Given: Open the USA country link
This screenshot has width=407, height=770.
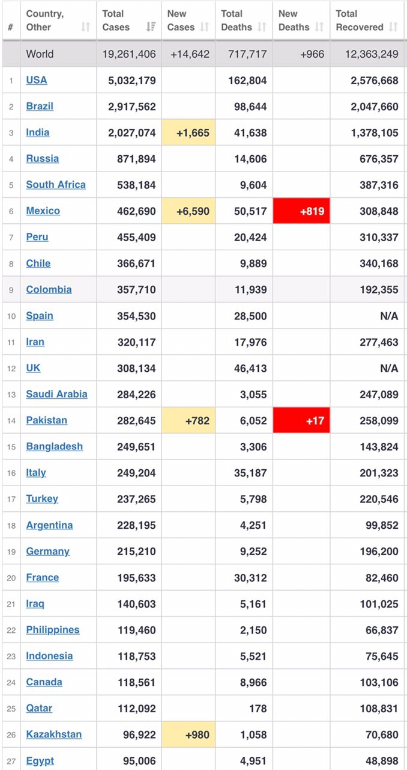Looking at the screenshot, I should click(37, 80).
